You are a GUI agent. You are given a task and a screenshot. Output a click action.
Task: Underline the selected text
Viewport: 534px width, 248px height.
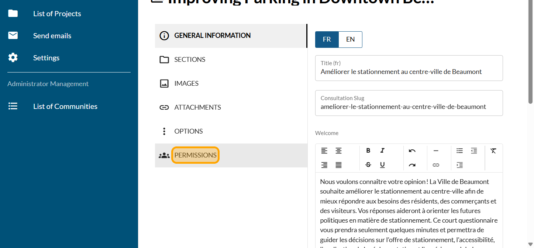coord(382,165)
